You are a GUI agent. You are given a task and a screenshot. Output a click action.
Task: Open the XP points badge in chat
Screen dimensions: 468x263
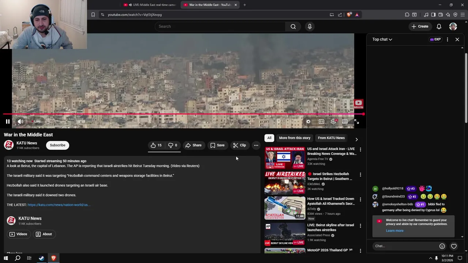(435, 39)
